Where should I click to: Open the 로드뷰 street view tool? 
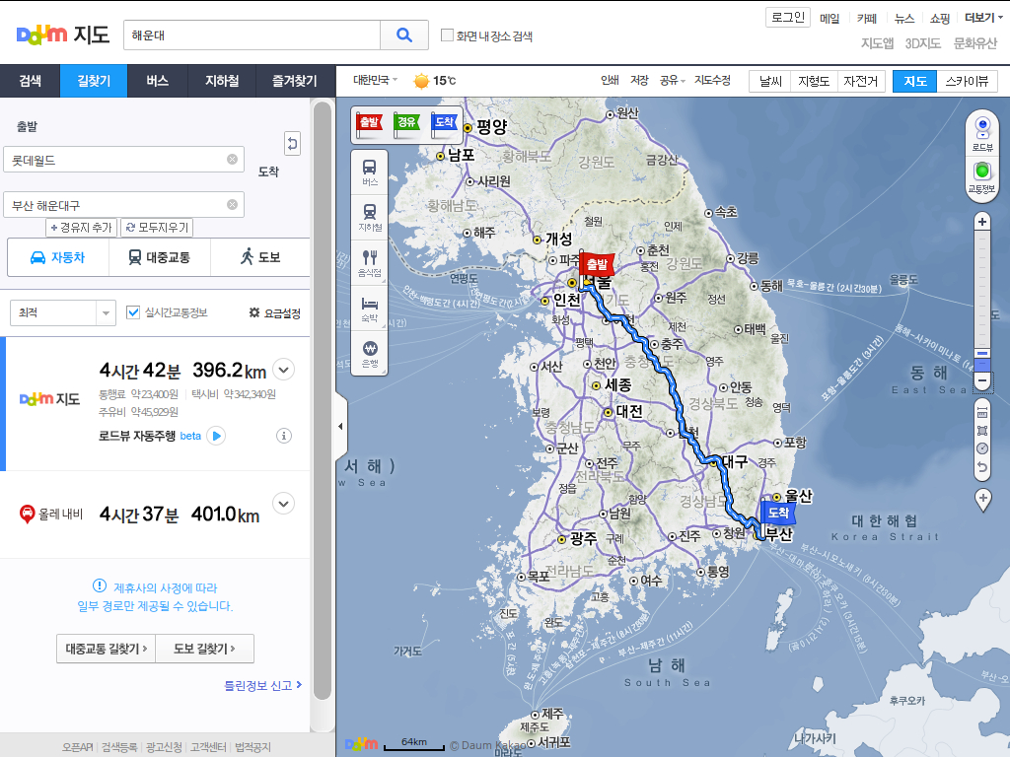click(982, 132)
